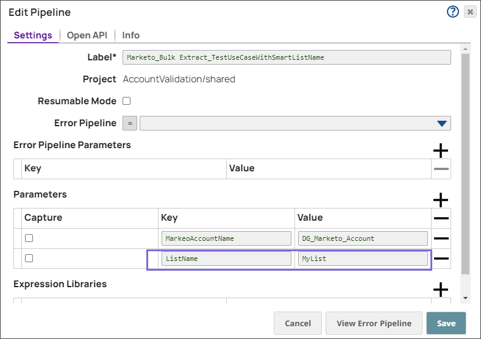Screen dimensions: 481x339
Task: Toggle the Error Pipeline expression equals button
Action: pyautogui.click(x=130, y=123)
